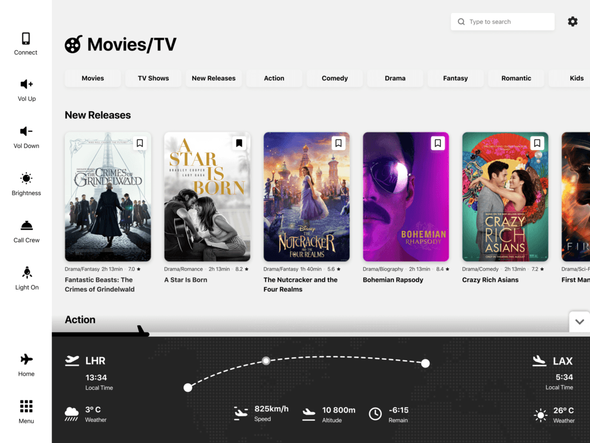Click the speed plane icon
Viewport: 590px width, 443px height.
pos(241,413)
